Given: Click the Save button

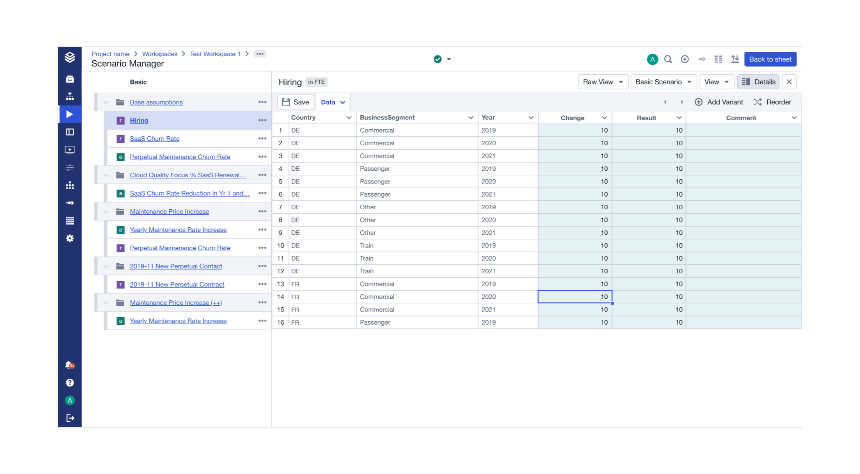Looking at the screenshot, I should click(x=295, y=102).
